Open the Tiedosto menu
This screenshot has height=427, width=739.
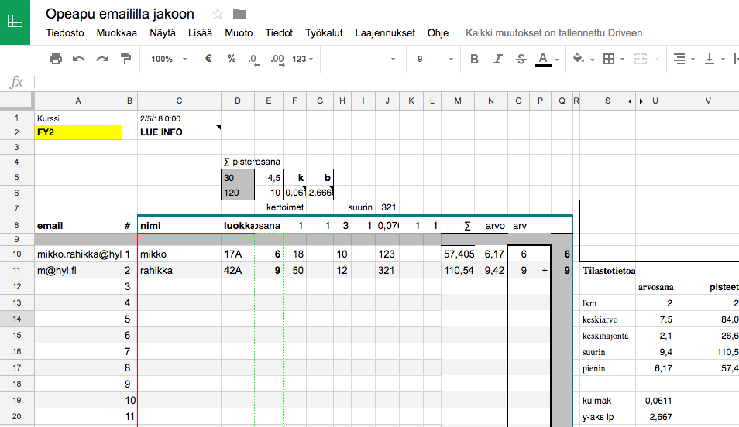64,33
